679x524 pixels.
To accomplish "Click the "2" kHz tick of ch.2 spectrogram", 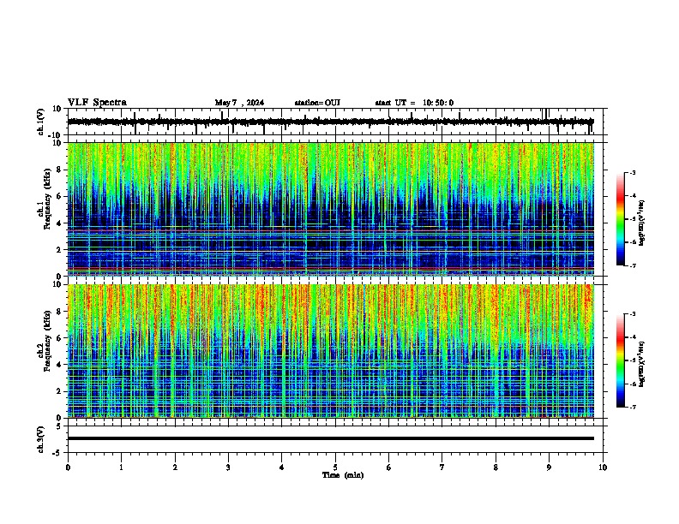I will pos(59,391).
